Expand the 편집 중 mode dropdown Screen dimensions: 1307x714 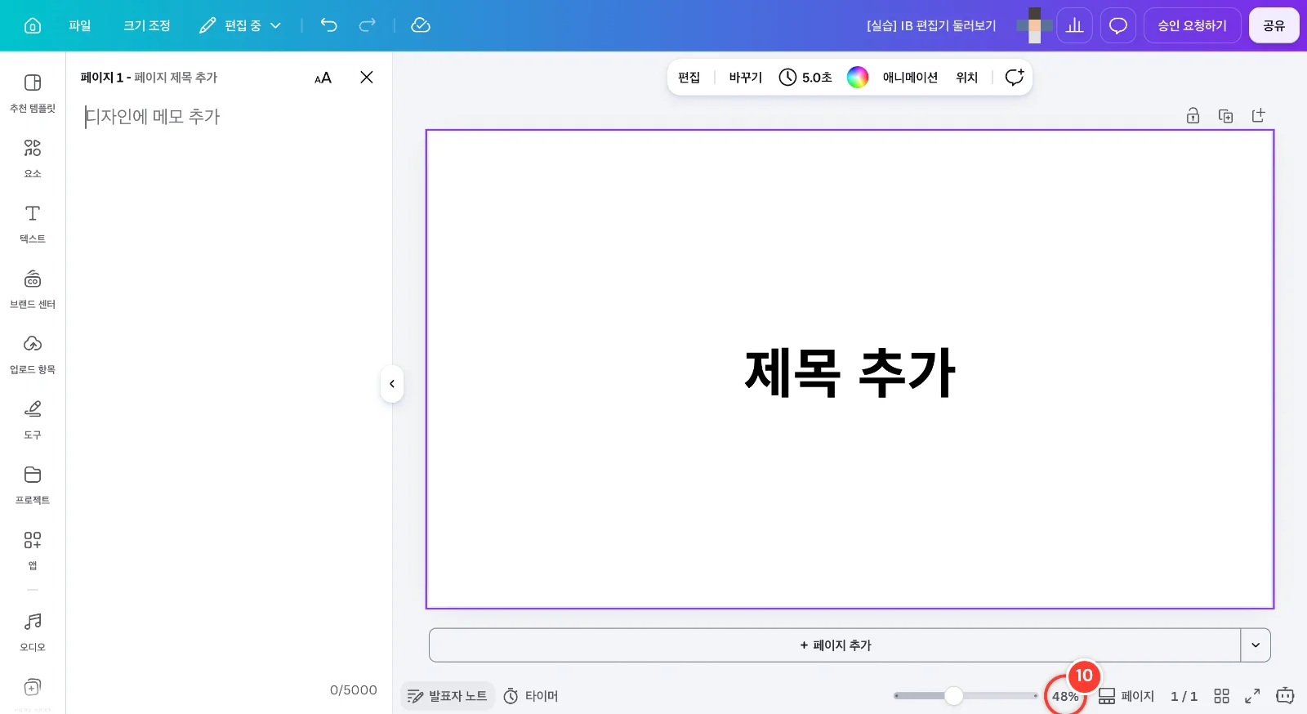240,25
